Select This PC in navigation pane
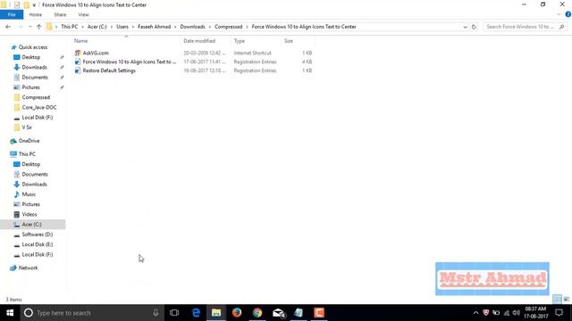572x321 pixels. [27, 154]
